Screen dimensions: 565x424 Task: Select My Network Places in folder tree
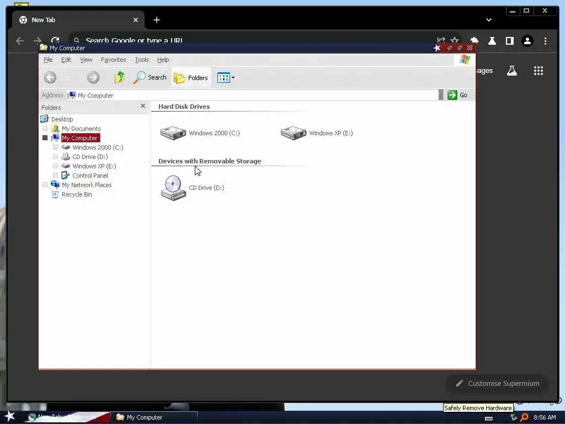(87, 185)
